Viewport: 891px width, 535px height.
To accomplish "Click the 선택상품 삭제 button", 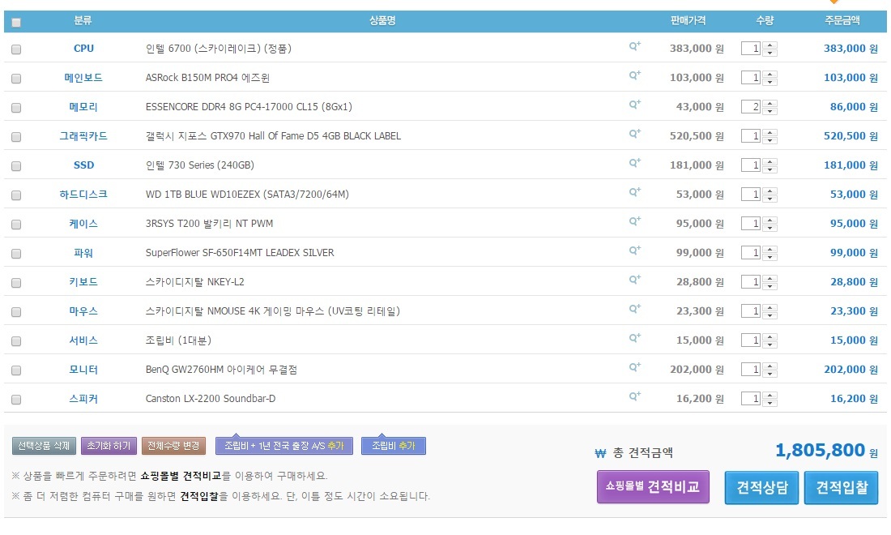I will 44,446.
